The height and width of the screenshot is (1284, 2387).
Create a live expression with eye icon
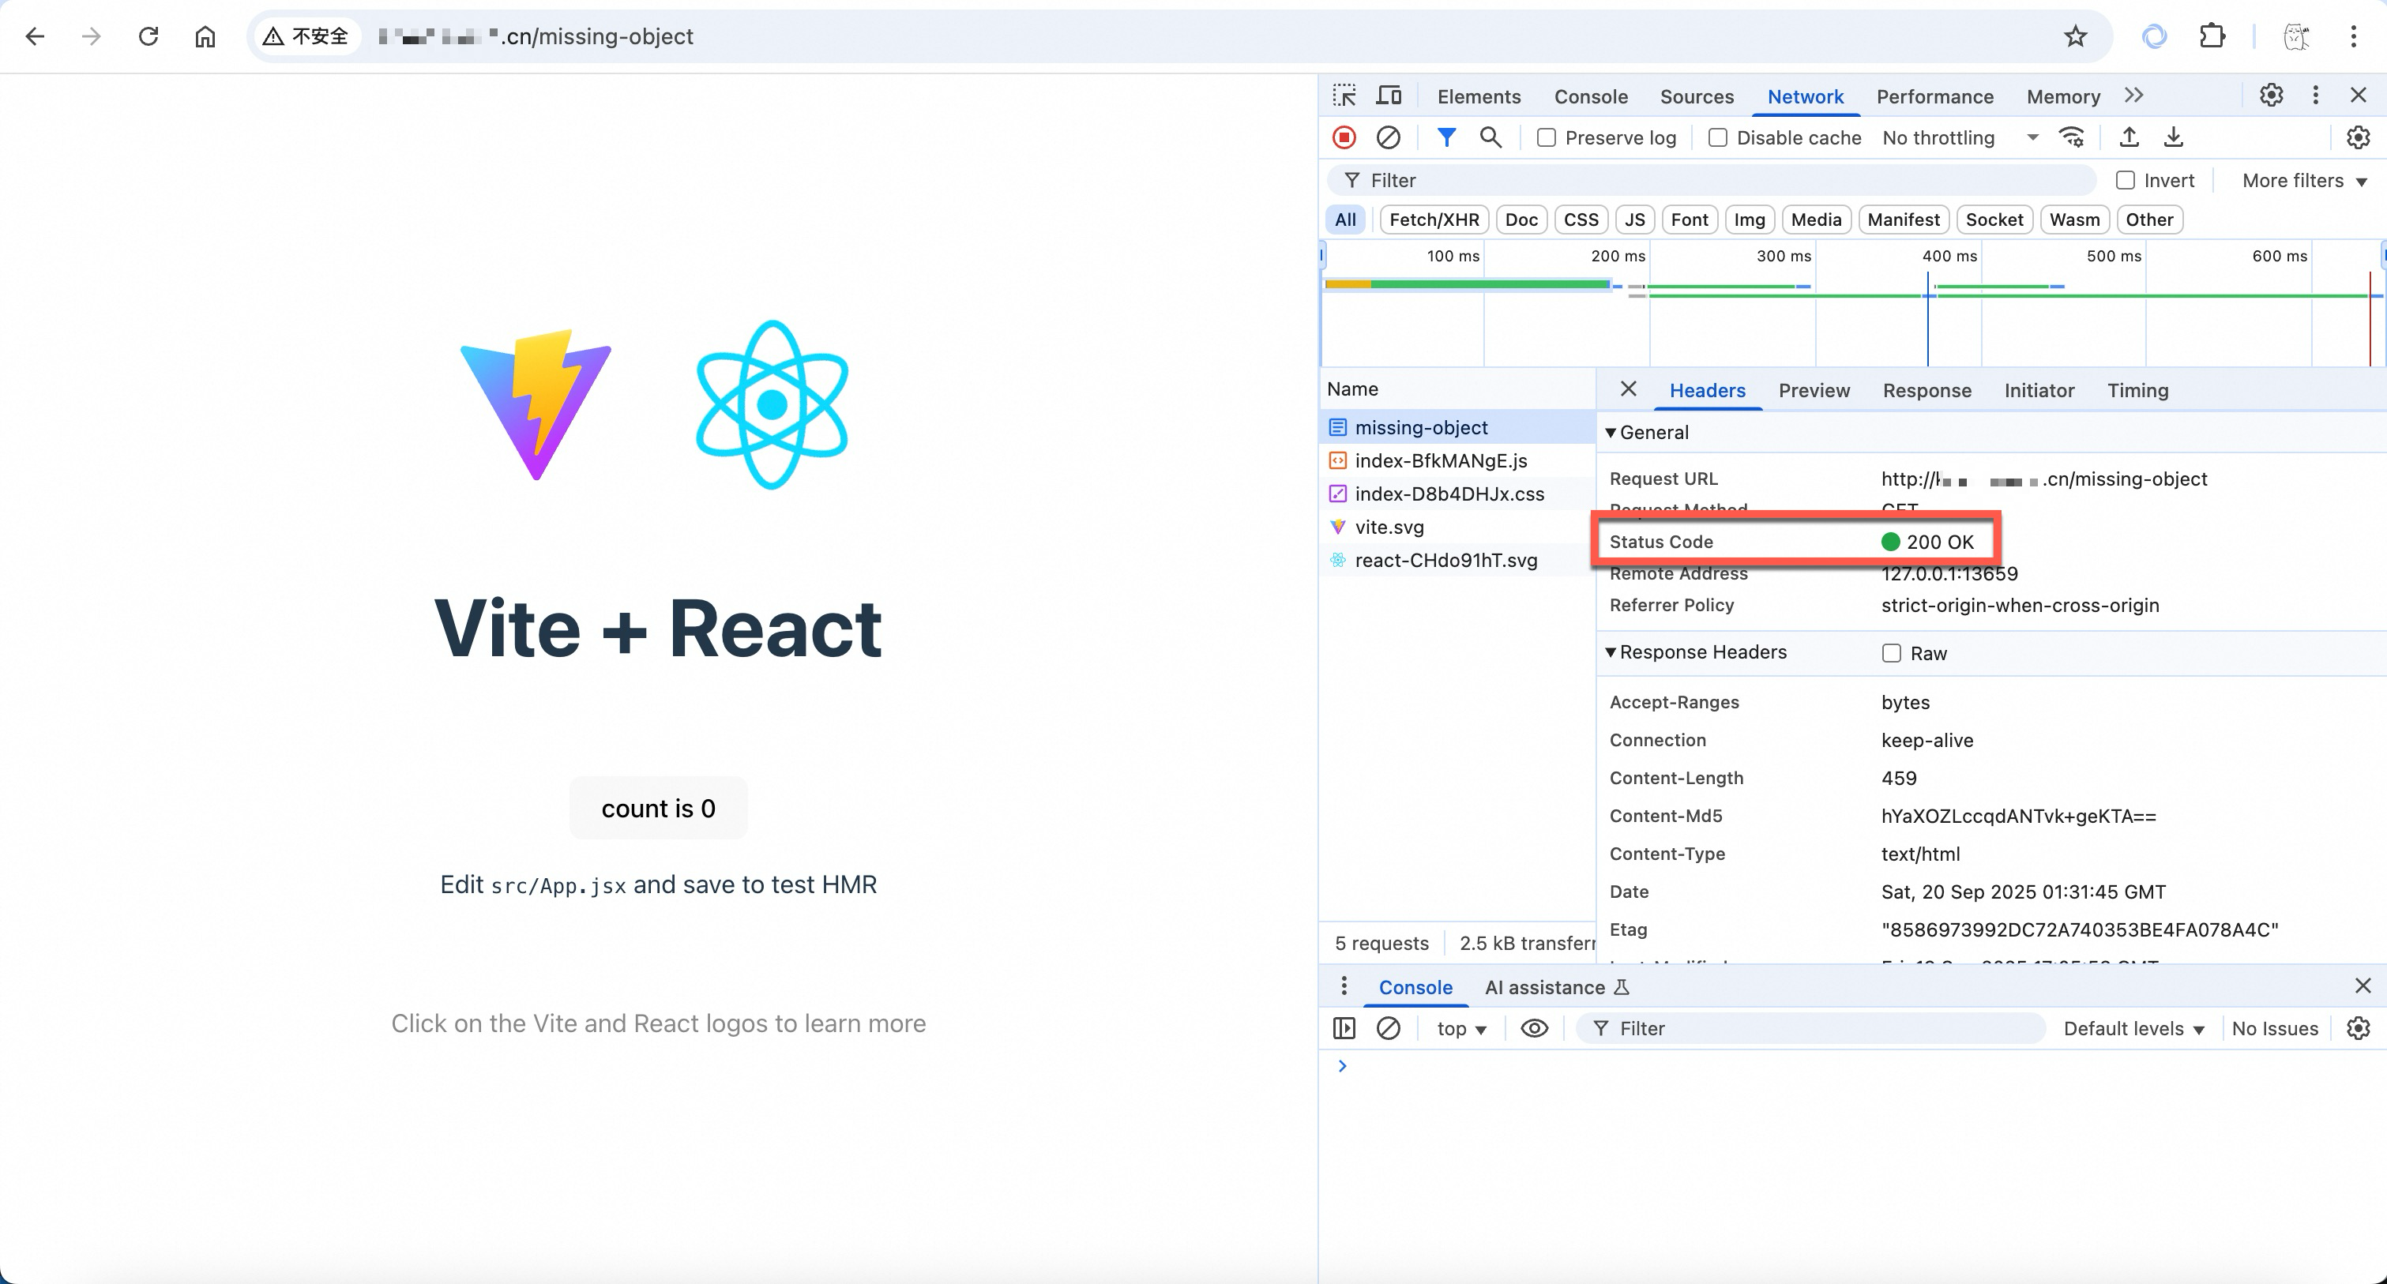click(1535, 1028)
